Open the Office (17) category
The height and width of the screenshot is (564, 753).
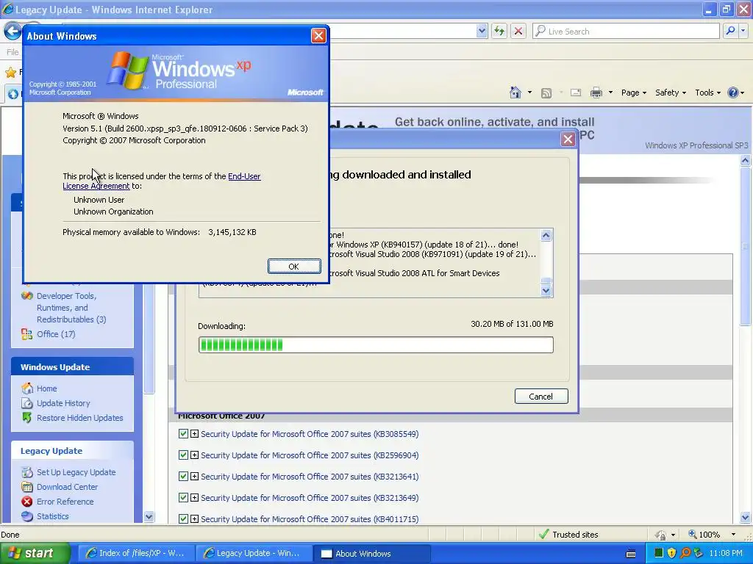pos(56,334)
